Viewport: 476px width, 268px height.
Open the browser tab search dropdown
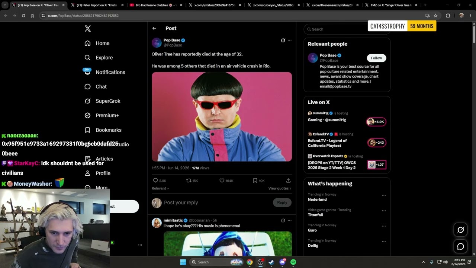pyautogui.click(x=5, y=5)
